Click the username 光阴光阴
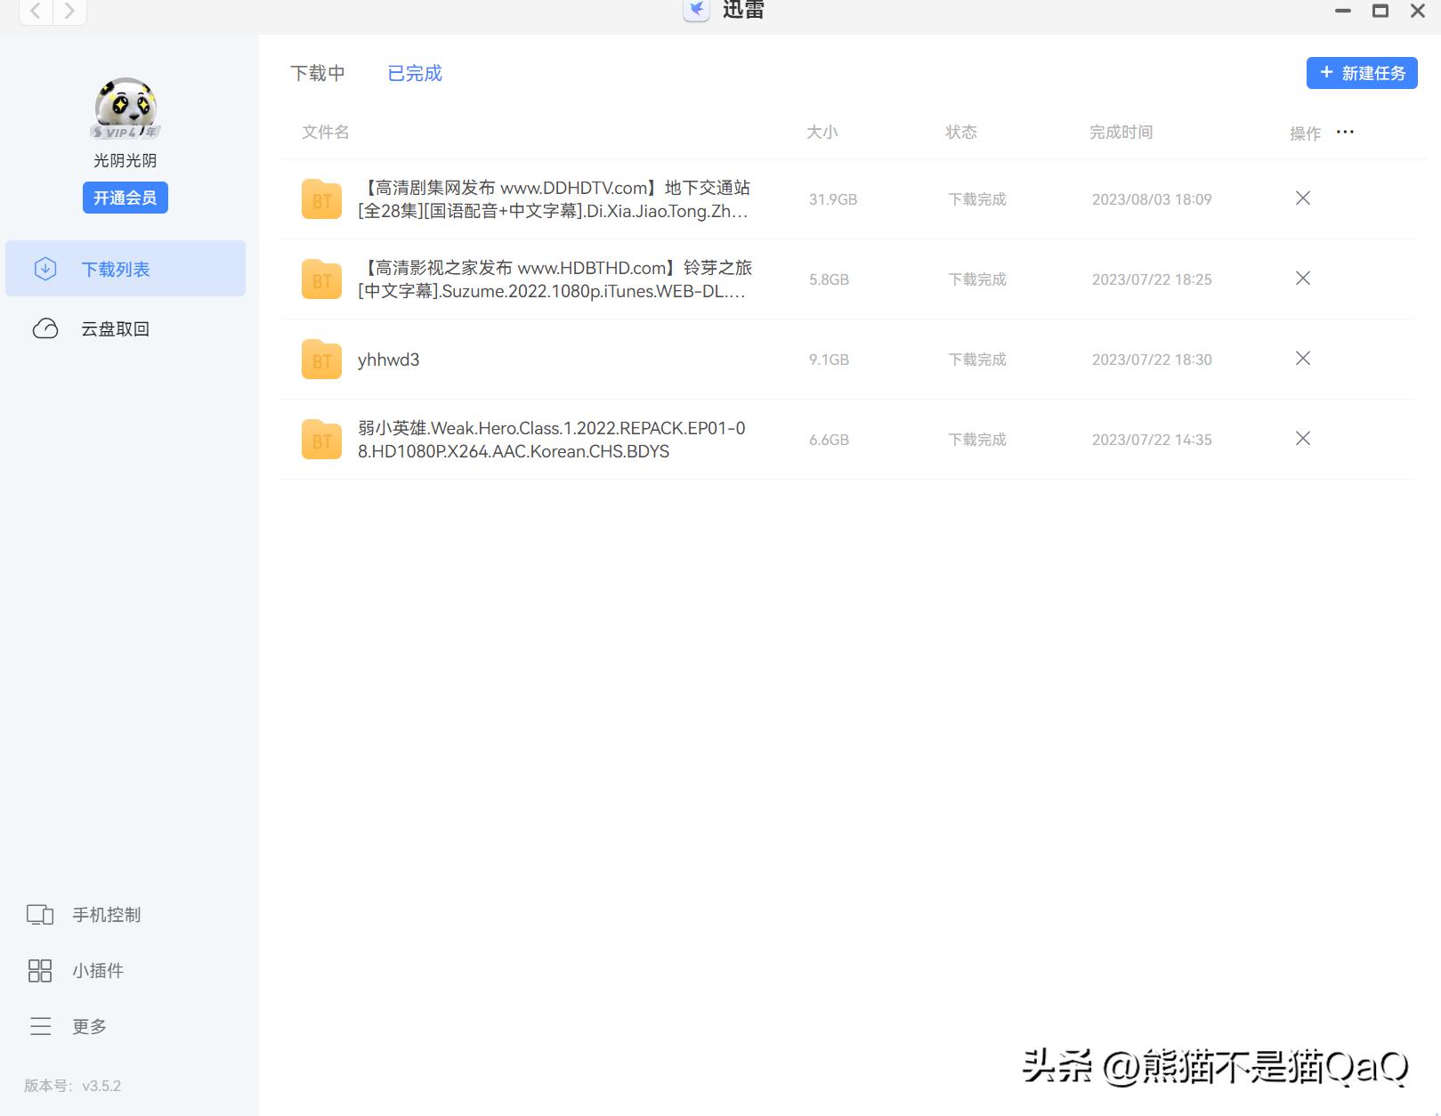This screenshot has height=1116, width=1441. 125,160
